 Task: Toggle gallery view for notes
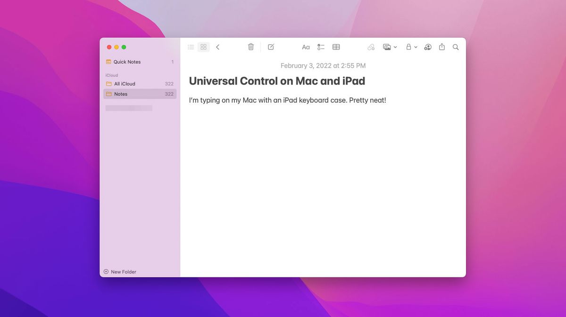203,47
